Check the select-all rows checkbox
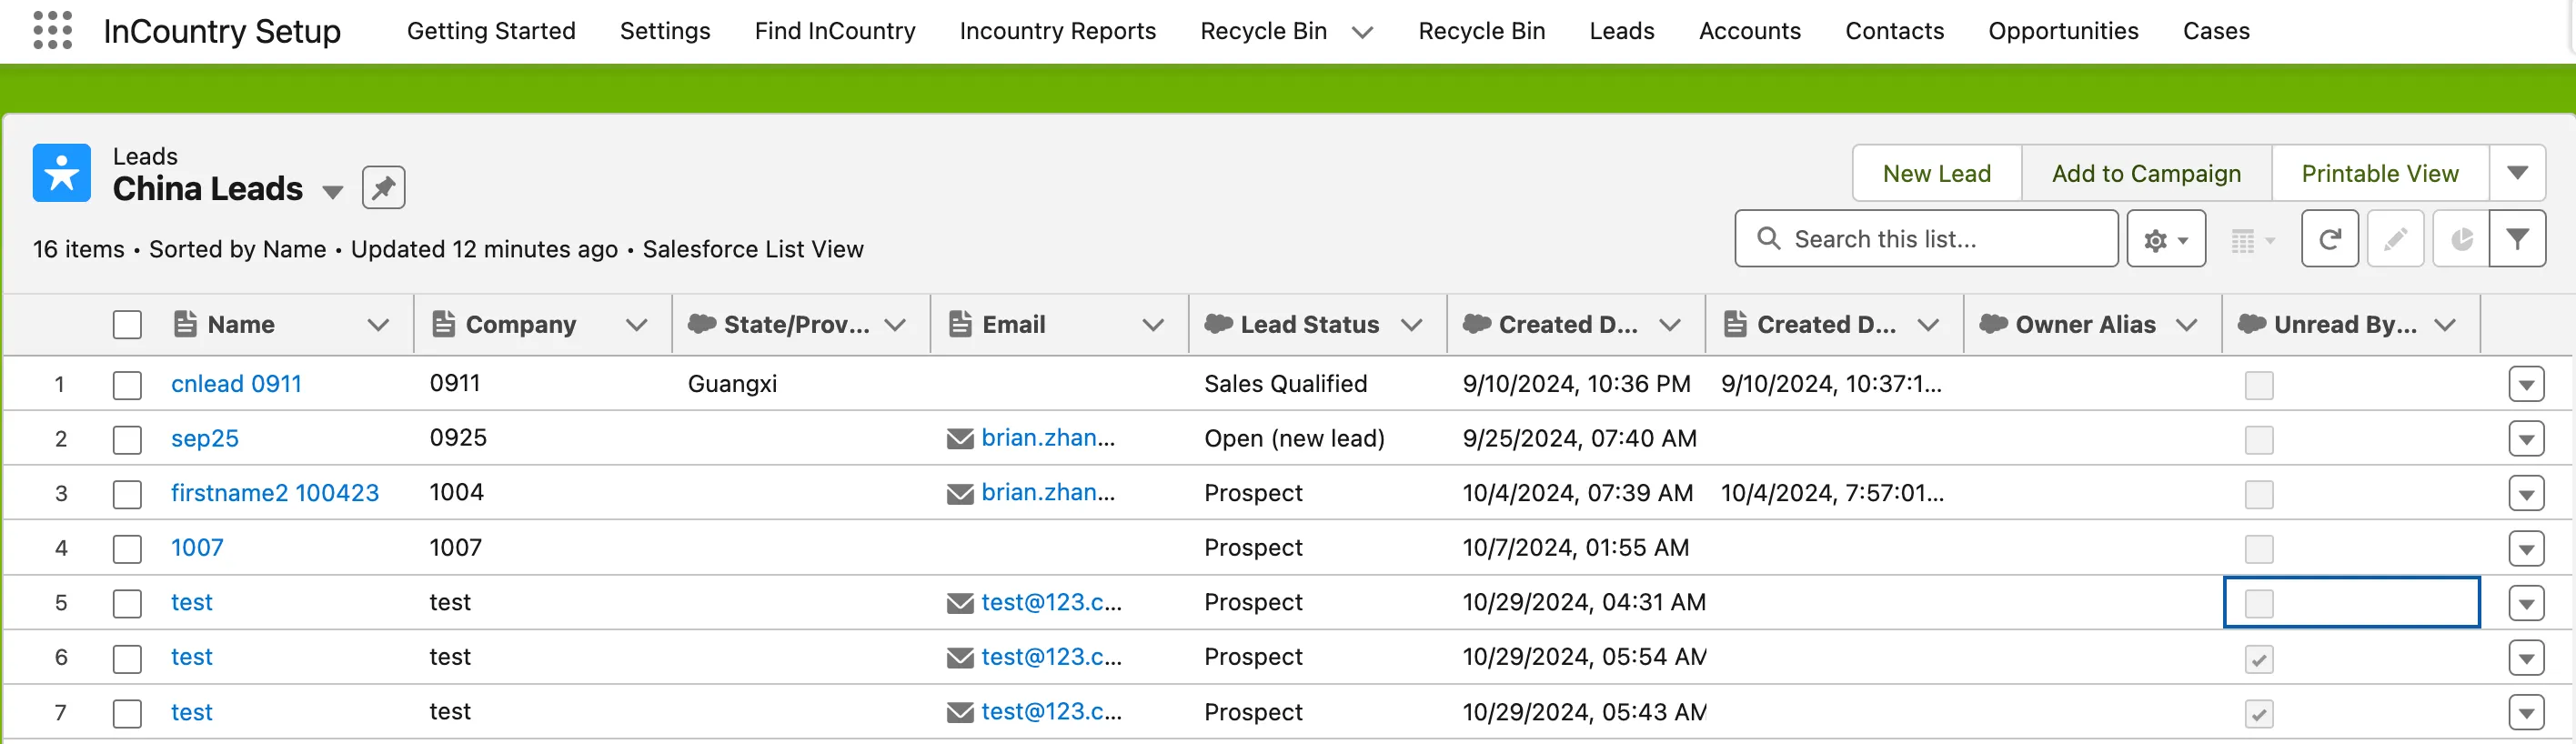 127,325
